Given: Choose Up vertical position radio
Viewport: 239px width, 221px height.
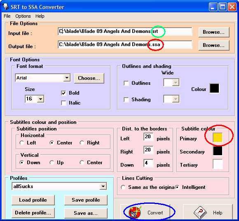Looking at the screenshot, I should tap(52, 163).
